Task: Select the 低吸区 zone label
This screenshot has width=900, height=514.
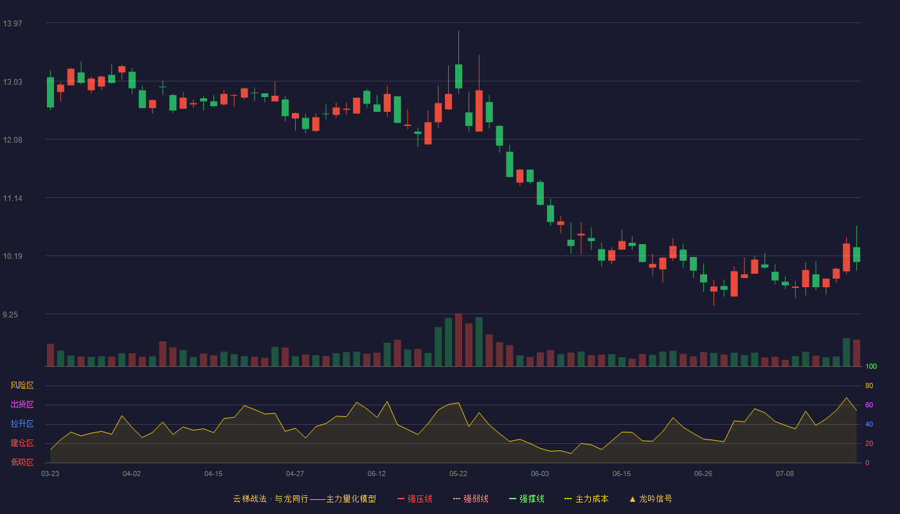Action: point(22,462)
